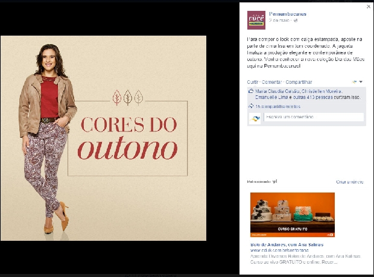
Task: Click the commenter avatar icon
Action: (255, 118)
